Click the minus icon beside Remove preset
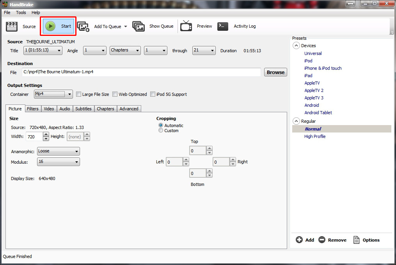 322,240
